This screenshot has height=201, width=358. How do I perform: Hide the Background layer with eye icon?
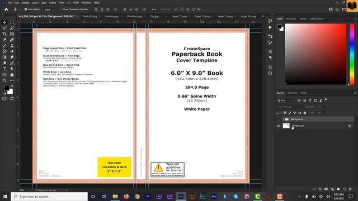(x=279, y=126)
